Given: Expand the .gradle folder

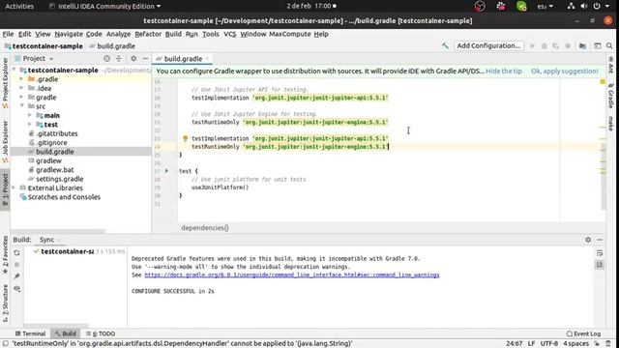Looking at the screenshot, I should tap(21, 79).
